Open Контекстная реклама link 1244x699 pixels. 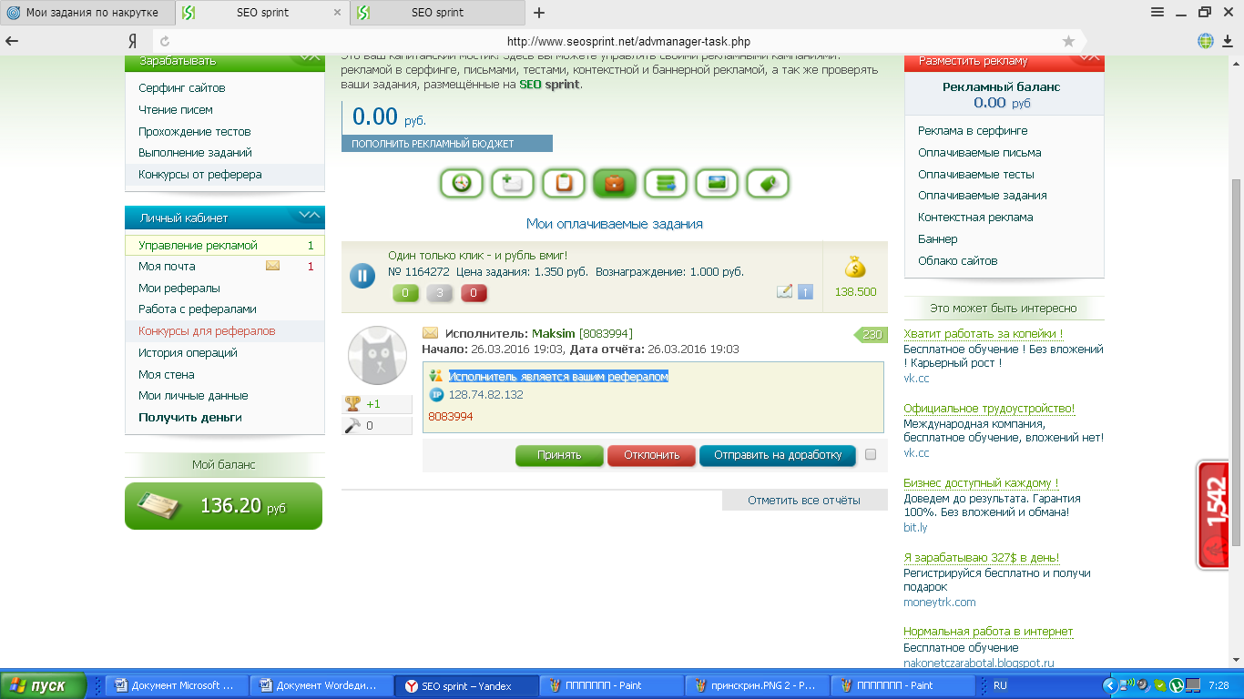tap(975, 218)
